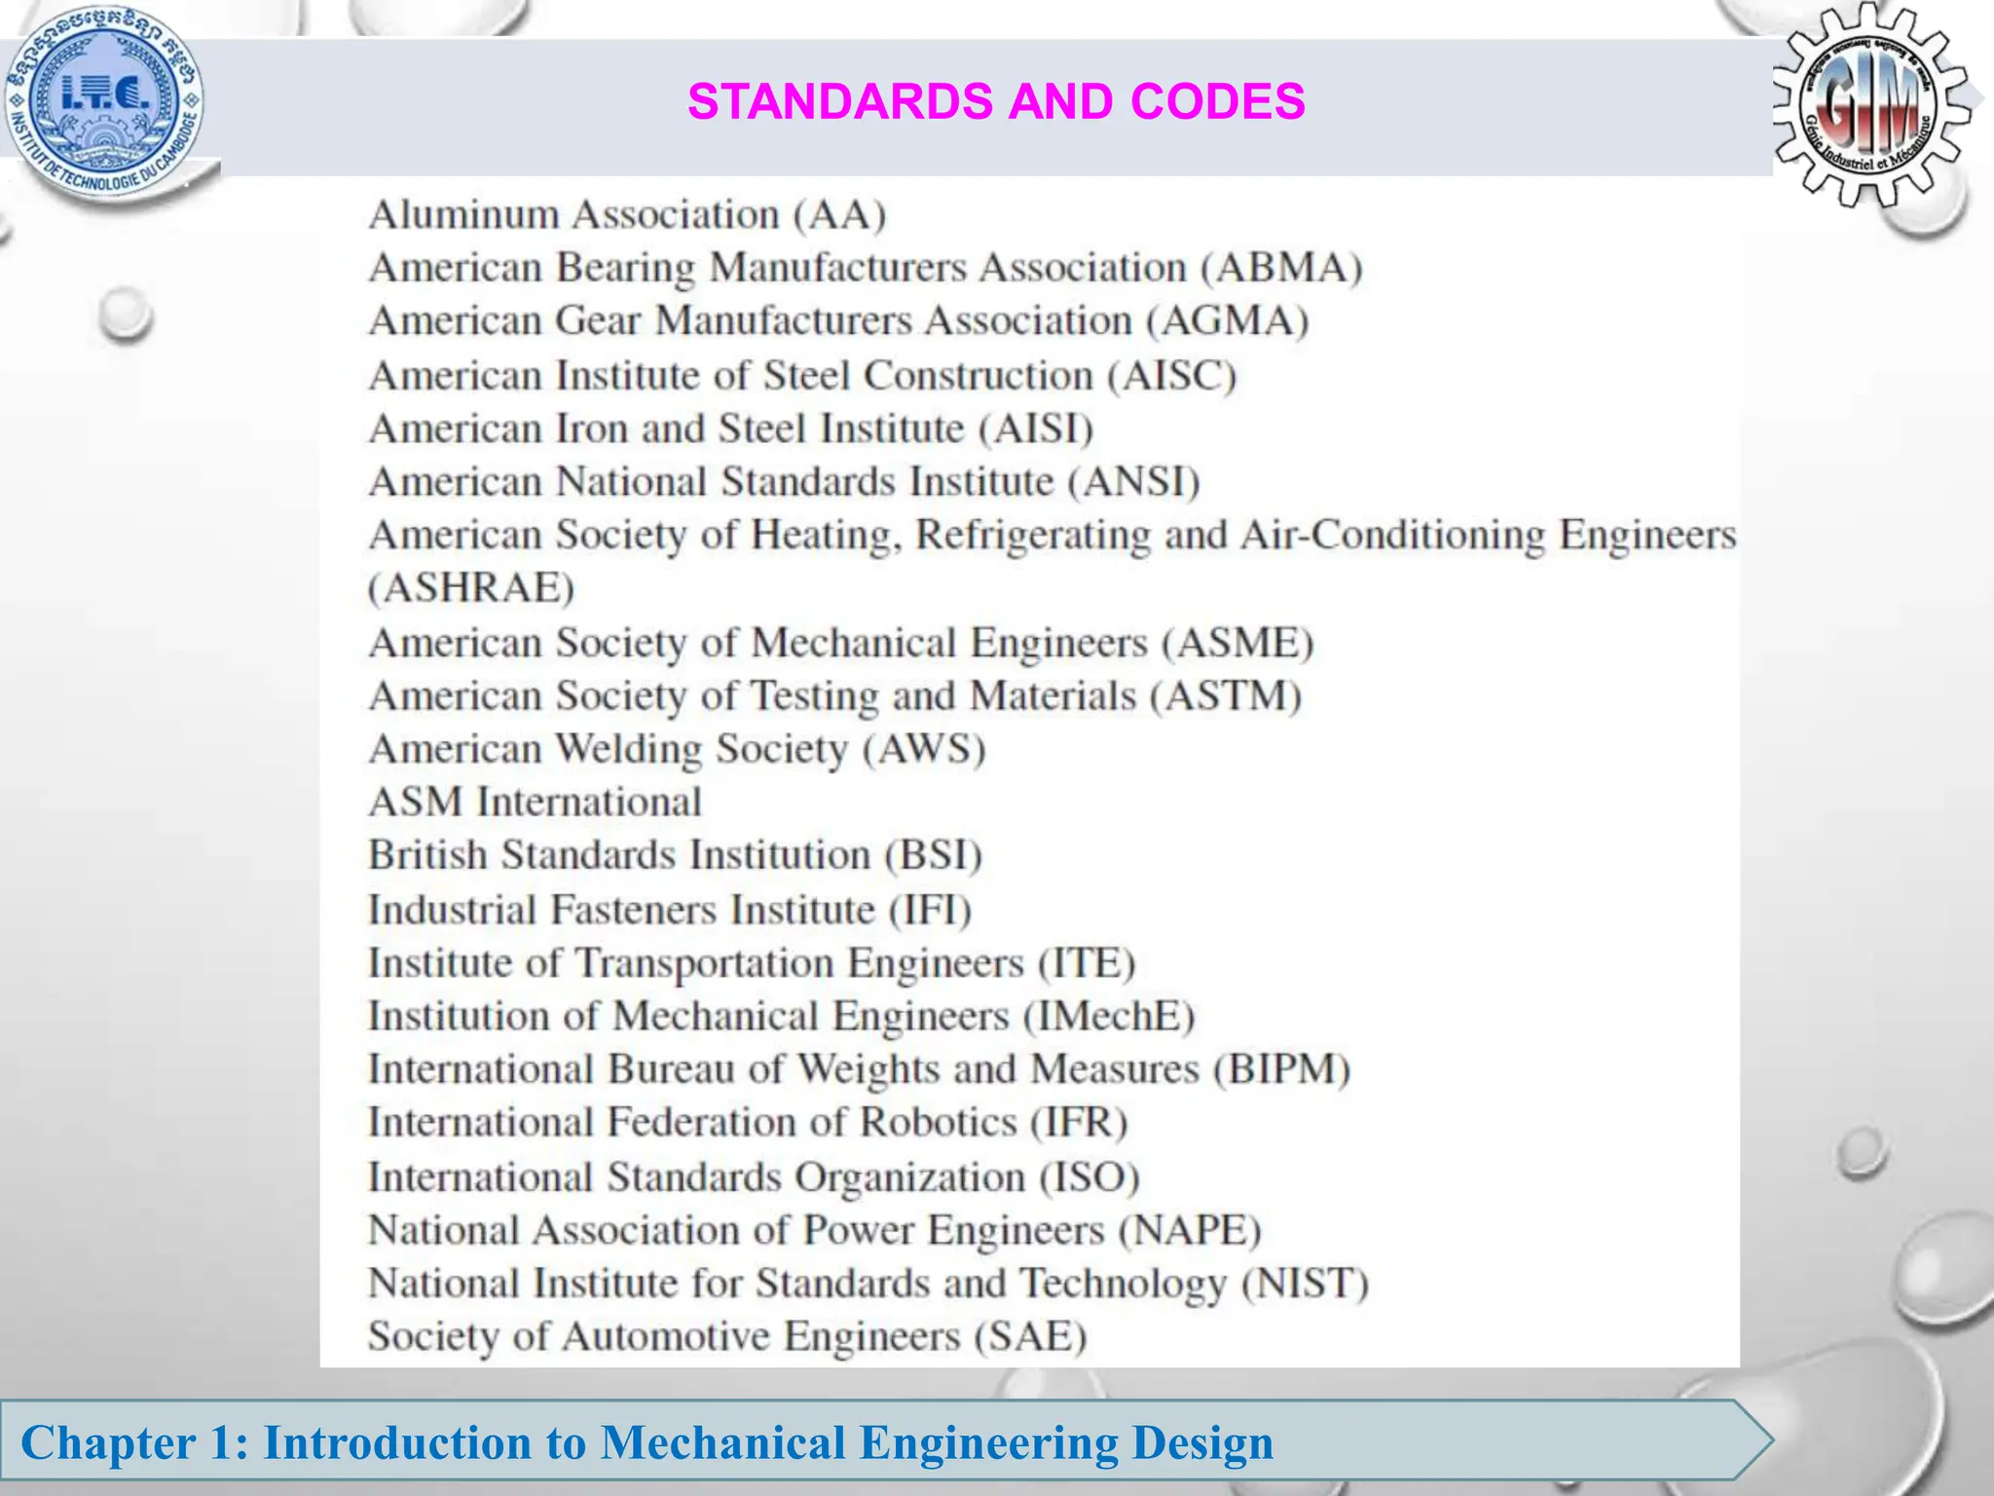Click the GIM gear logo
1994x1496 pixels.
[1870, 105]
